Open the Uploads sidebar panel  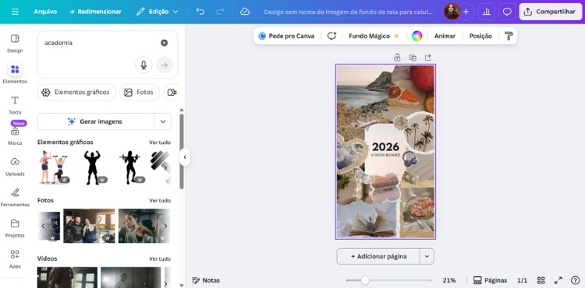point(15,167)
